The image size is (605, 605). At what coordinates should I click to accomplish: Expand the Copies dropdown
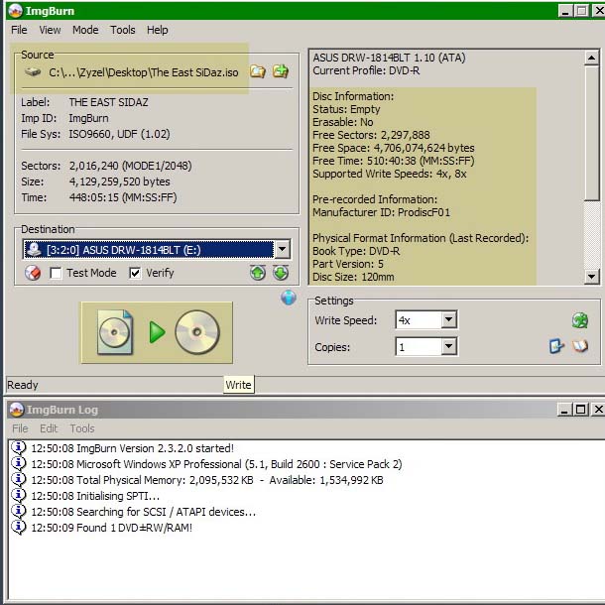pyautogui.click(x=448, y=346)
